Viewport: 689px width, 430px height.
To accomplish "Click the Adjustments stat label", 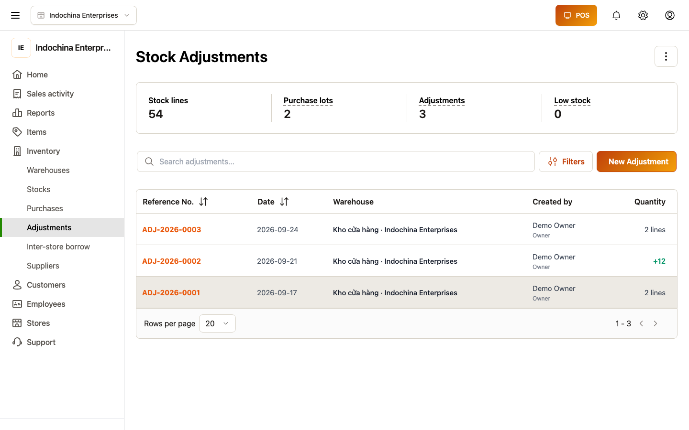I will [442, 100].
